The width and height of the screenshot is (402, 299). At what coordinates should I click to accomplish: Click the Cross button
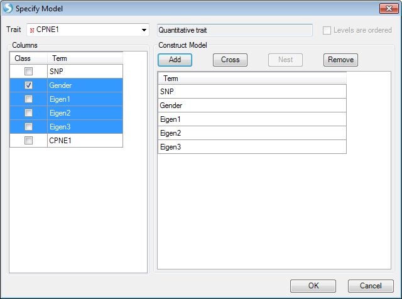230,60
